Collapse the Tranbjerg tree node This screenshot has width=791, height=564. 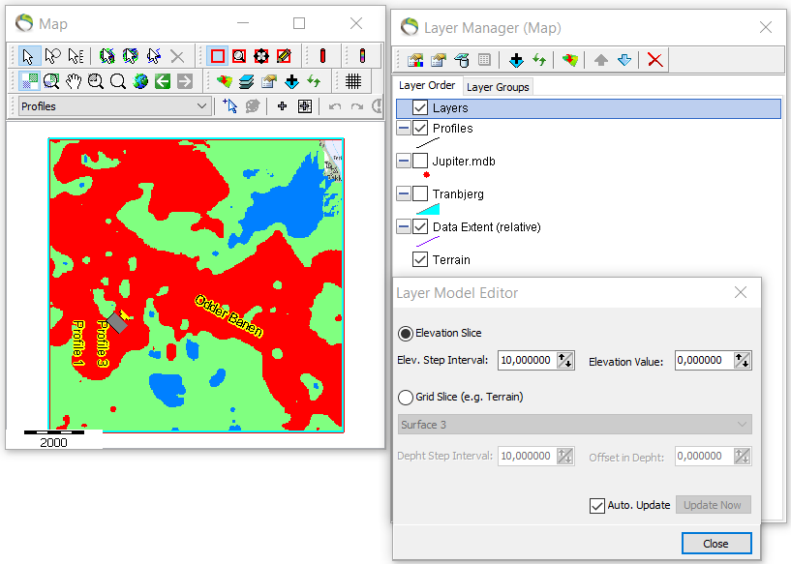click(x=401, y=193)
